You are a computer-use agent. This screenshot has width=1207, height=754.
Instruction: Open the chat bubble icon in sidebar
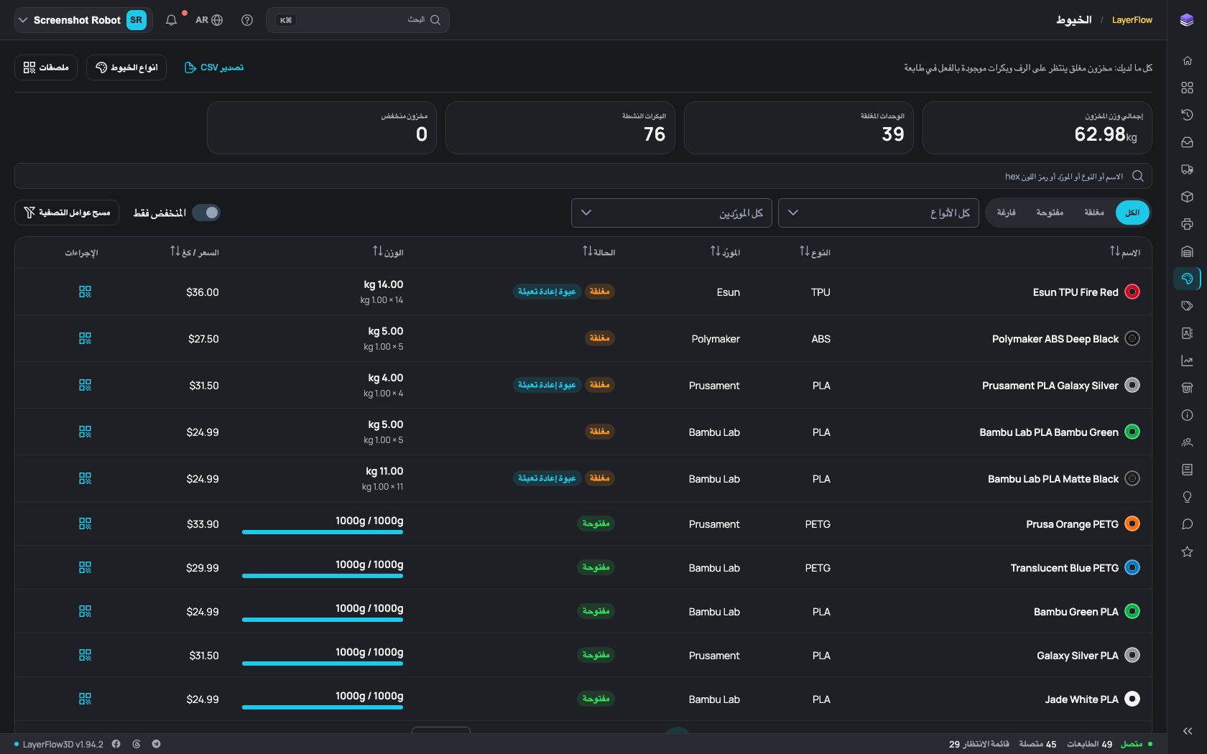tap(1187, 524)
